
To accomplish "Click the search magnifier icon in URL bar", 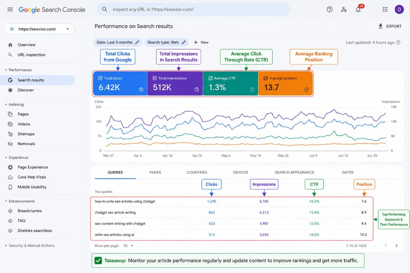I will (104, 10).
